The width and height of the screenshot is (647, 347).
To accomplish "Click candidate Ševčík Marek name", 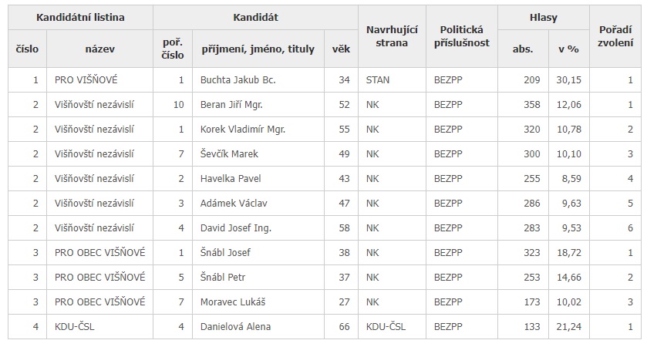I will point(258,154).
